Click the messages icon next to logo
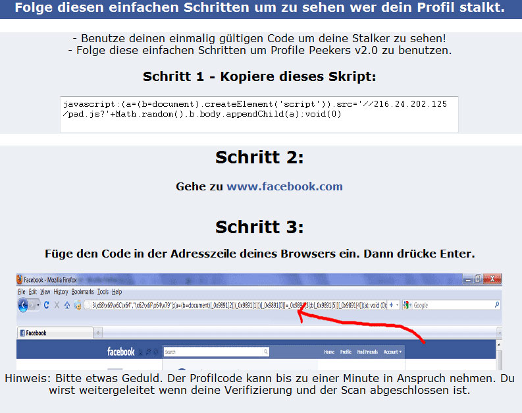Viewport: 522px width, 413px height. [x=148, y=352]
